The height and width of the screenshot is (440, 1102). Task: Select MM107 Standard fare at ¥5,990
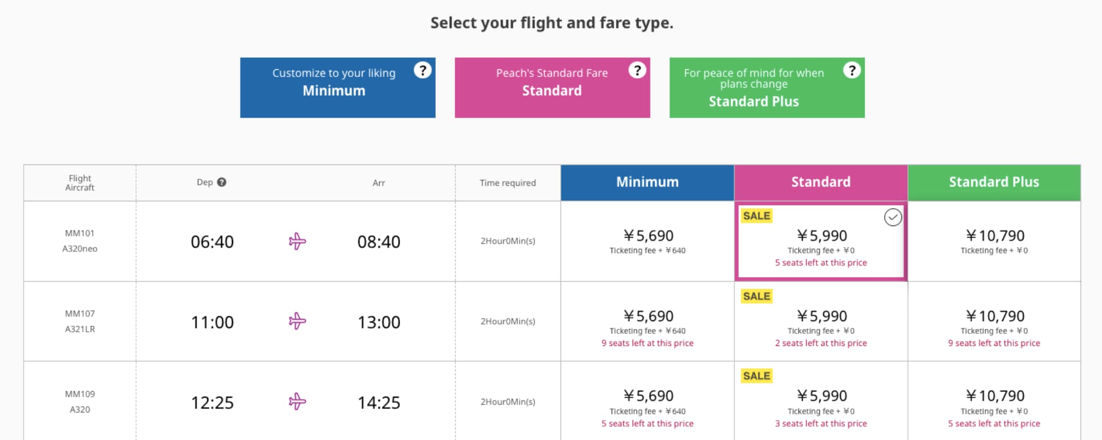click(821, 322)
